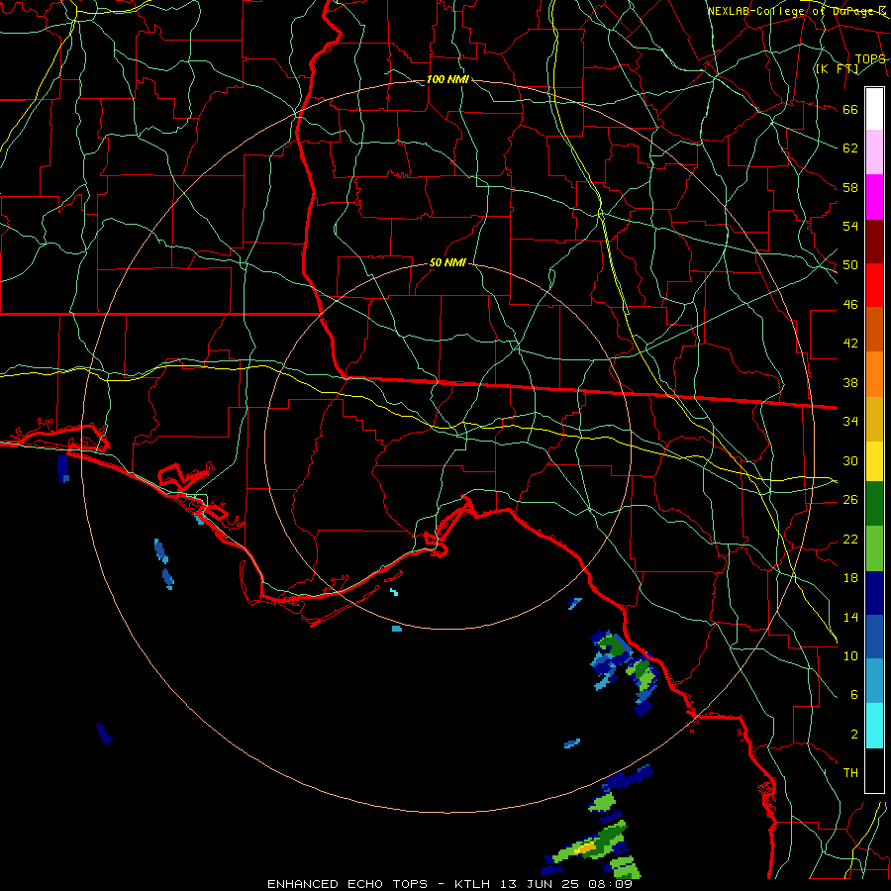Pick the magenta legend swatch

(874, 197)
